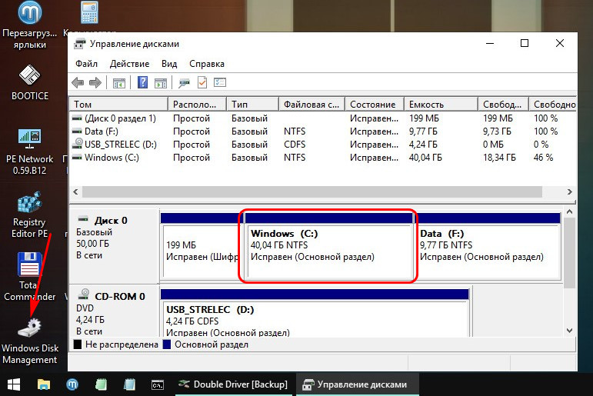This screenshot has height=396, width=593.
Task: Open Windows Disk Management desktop icon
Action: click(x=30, y=341)
